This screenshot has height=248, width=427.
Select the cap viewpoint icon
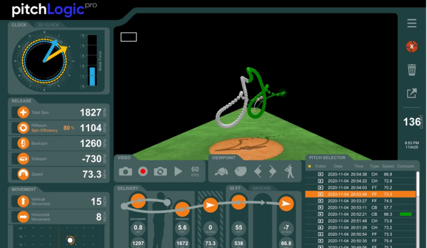click(223, 173)
